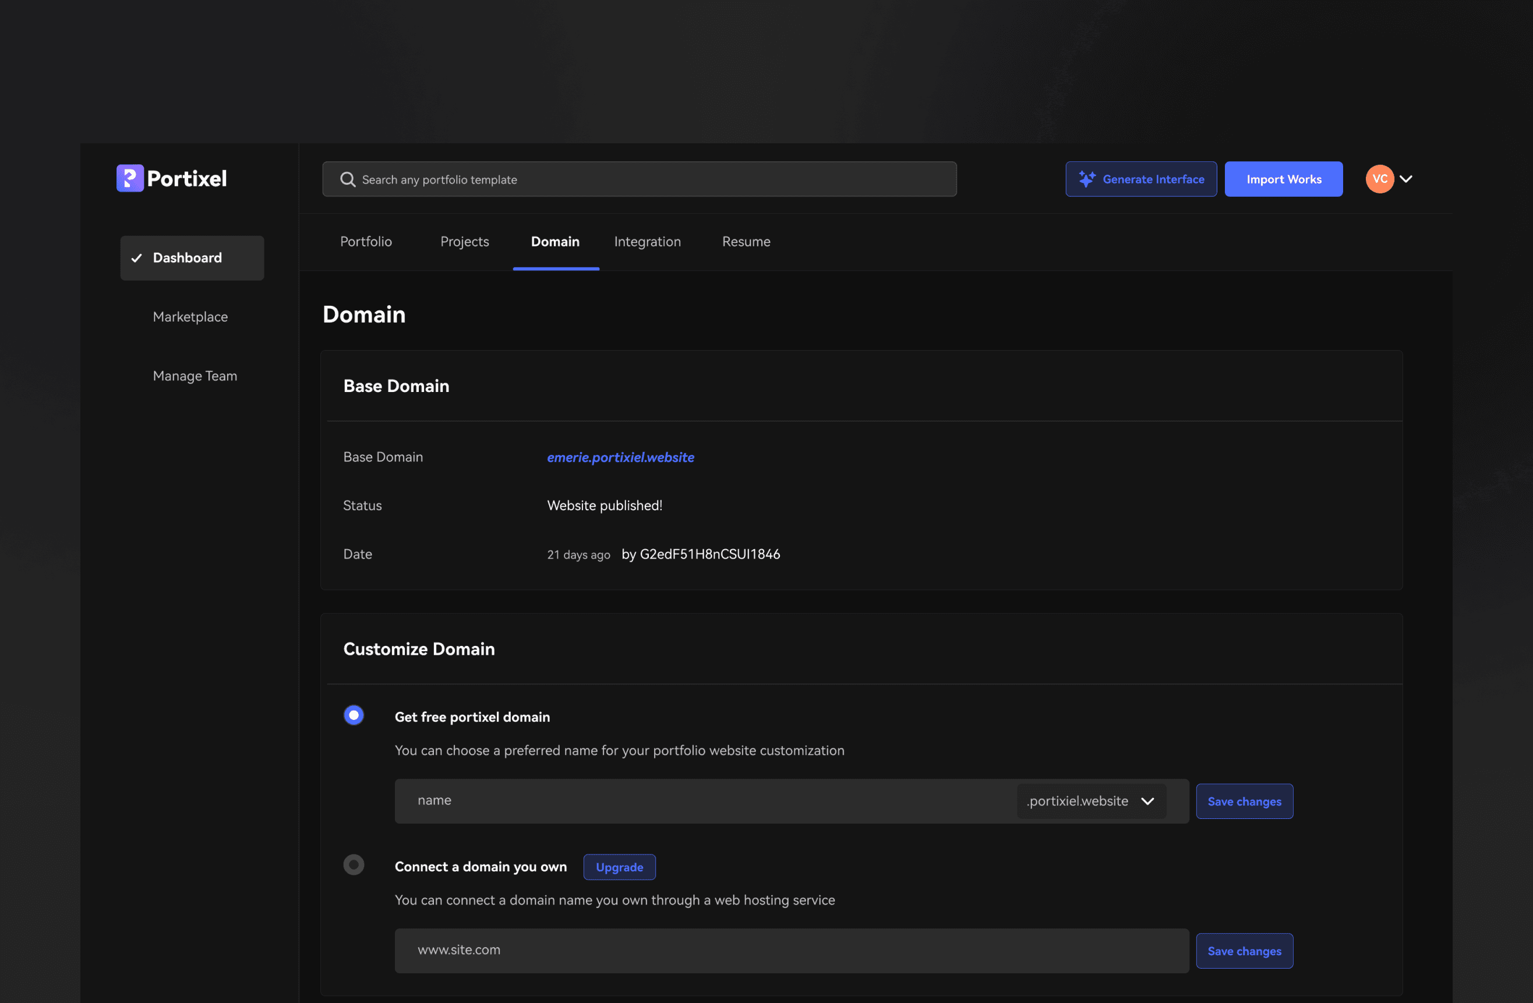Go to the Integration tab
Screen dimensions: 1533x1003
click(647, 242)
